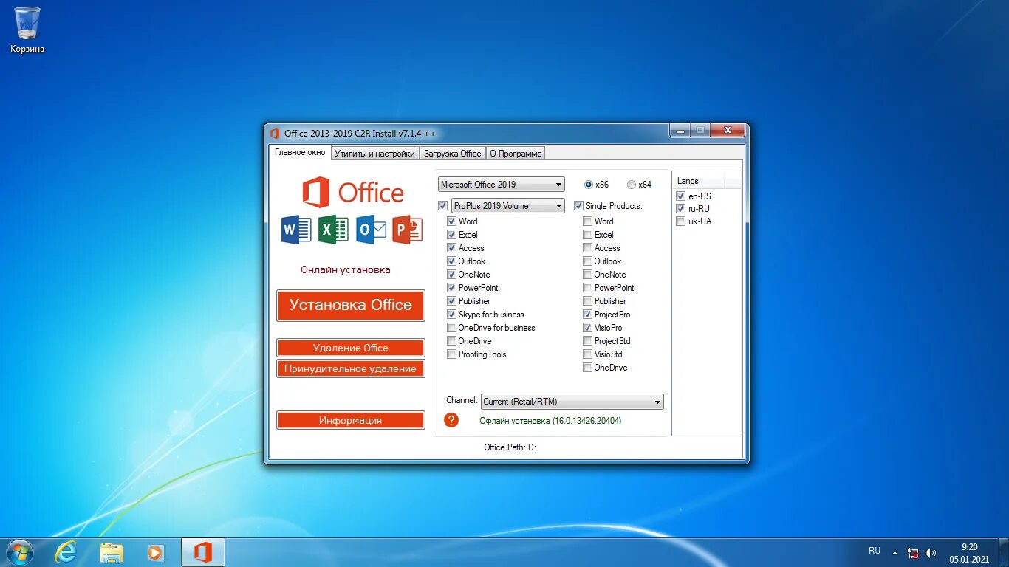Enable the VisioStd checkbox
The width and height of the screenshot is (1009, 567).
(x=587, y=354)
